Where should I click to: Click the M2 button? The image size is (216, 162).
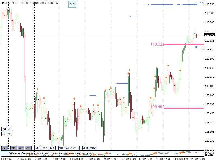45,148
